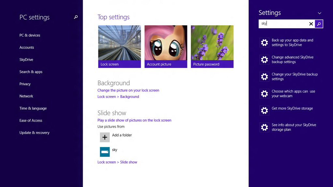Open Network category

tap(26, 96)
